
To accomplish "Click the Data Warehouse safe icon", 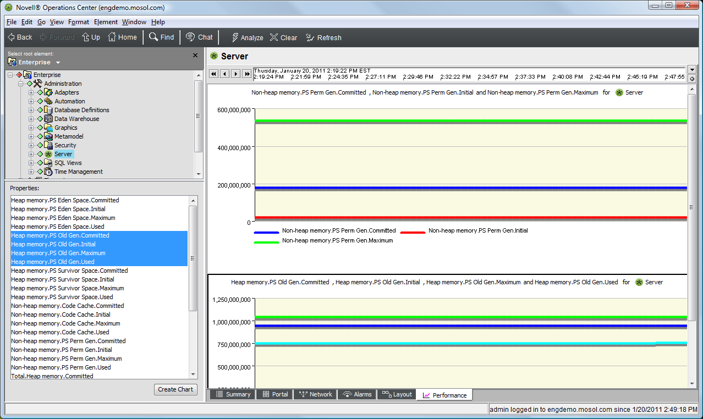I will (48, 119).
